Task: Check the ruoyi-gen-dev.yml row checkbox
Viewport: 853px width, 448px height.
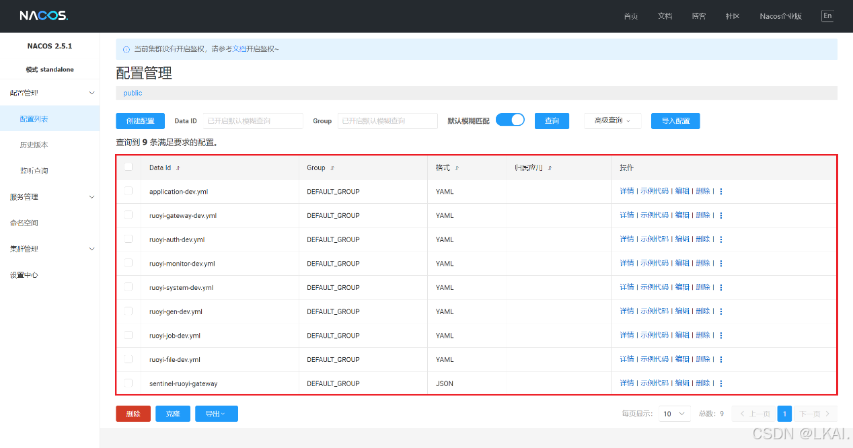Action: pyautogui.click(x=128, y=311)
